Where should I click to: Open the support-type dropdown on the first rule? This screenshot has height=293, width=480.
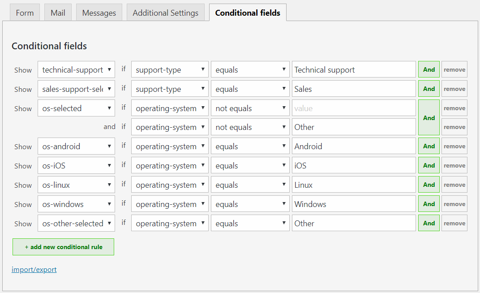pyautogui.click(x=170, y=69)
